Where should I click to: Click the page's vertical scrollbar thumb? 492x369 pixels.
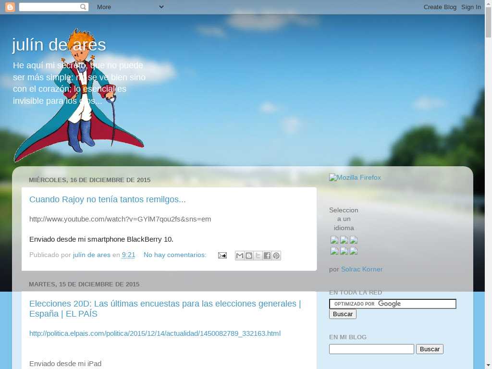[x=488, y=22]
